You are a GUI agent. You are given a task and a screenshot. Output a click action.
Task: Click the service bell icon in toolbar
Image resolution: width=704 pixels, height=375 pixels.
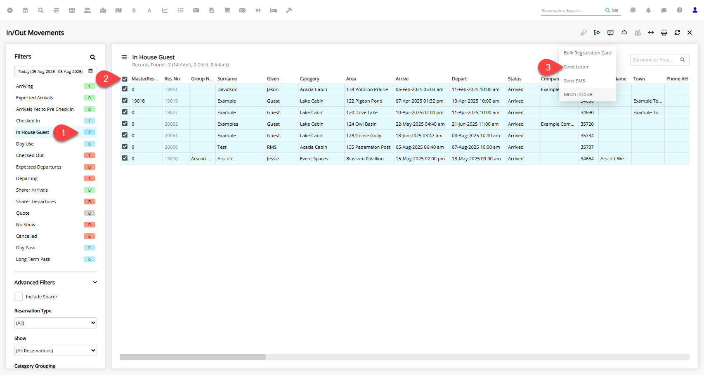click(624, 33)
